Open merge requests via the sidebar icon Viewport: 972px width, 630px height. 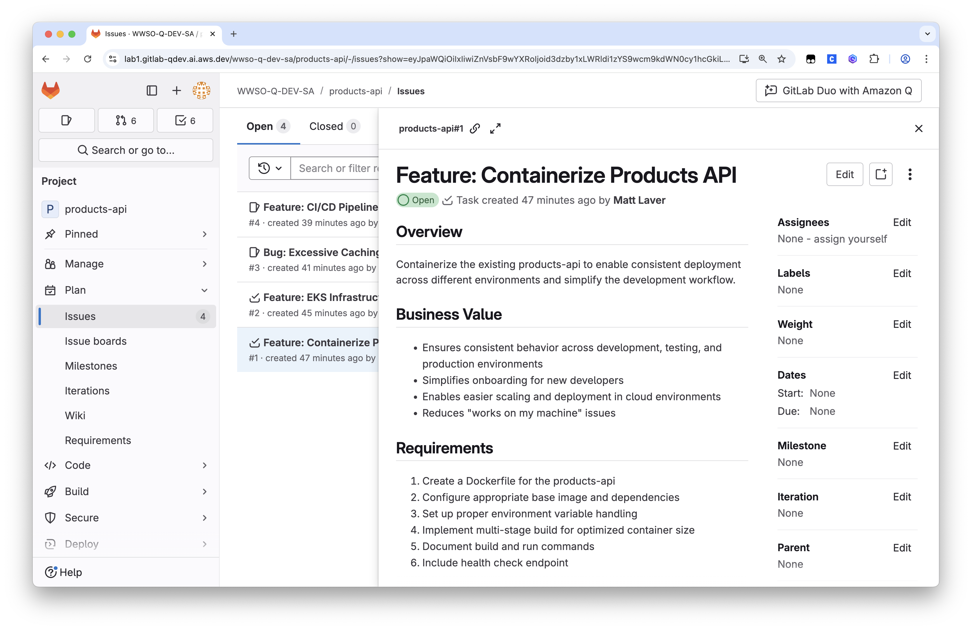pyautogui.click(x=125, y=120)
